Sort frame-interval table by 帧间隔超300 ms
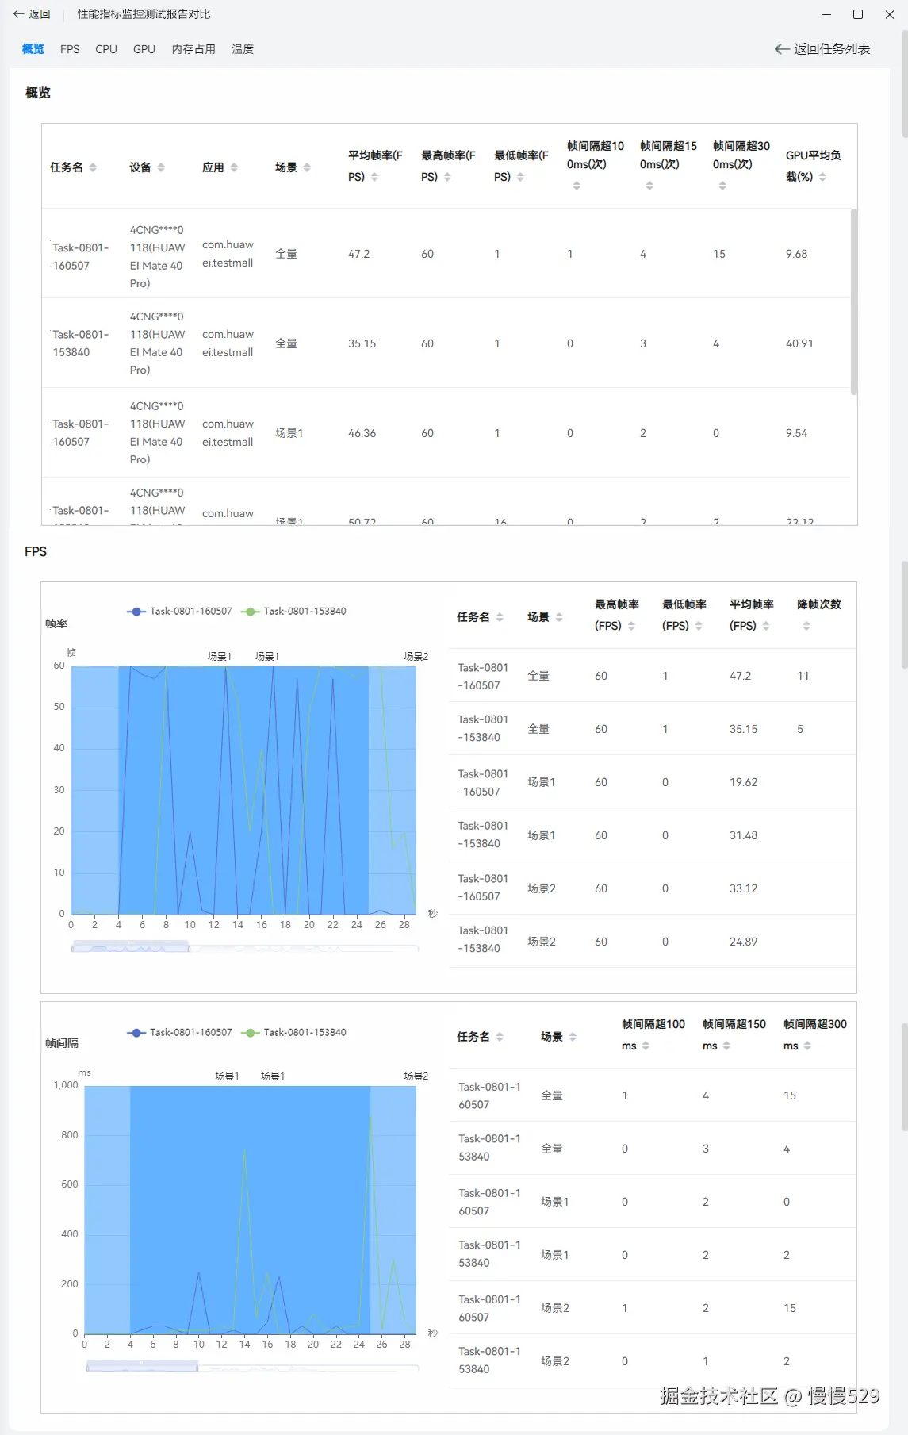The width and height of the screenshot is (908, 1435). pyautogui.click(x=807, y=1046)
